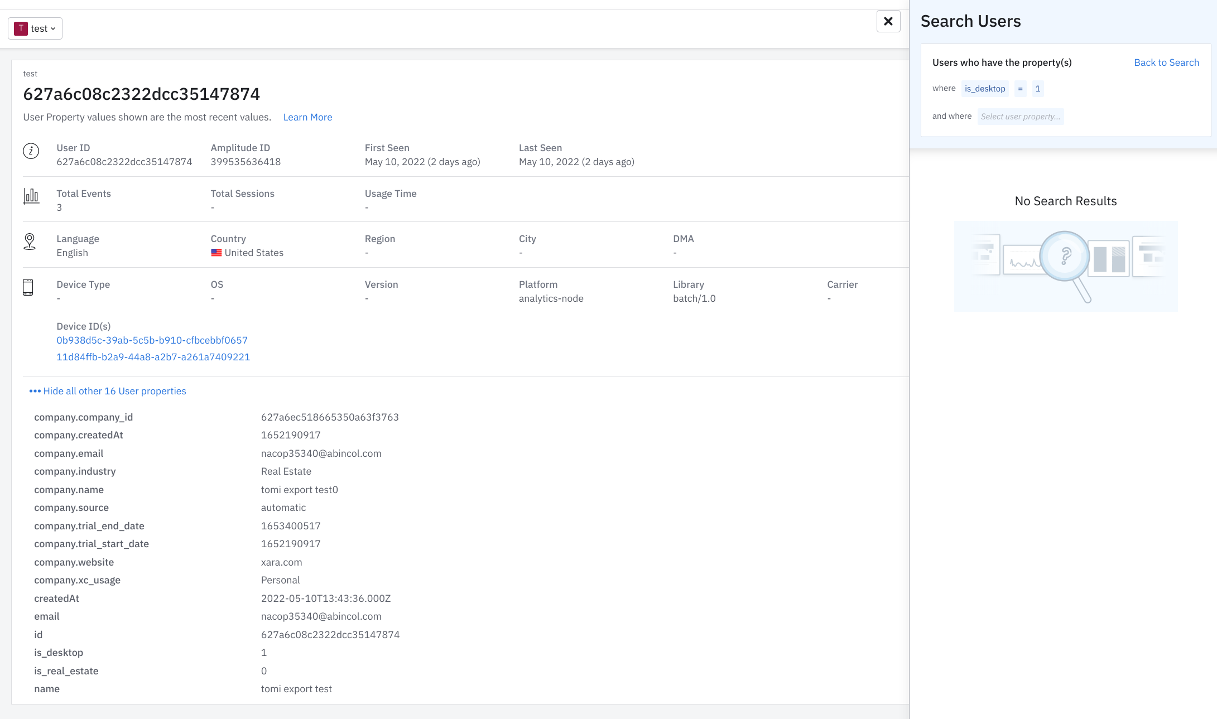Image resolution: width=1217 pixels, height=719 pixels.
Task: Click the phone icon next to Device Type
Action: (x=28, y=287)
